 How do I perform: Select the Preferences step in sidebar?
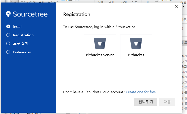22,52
